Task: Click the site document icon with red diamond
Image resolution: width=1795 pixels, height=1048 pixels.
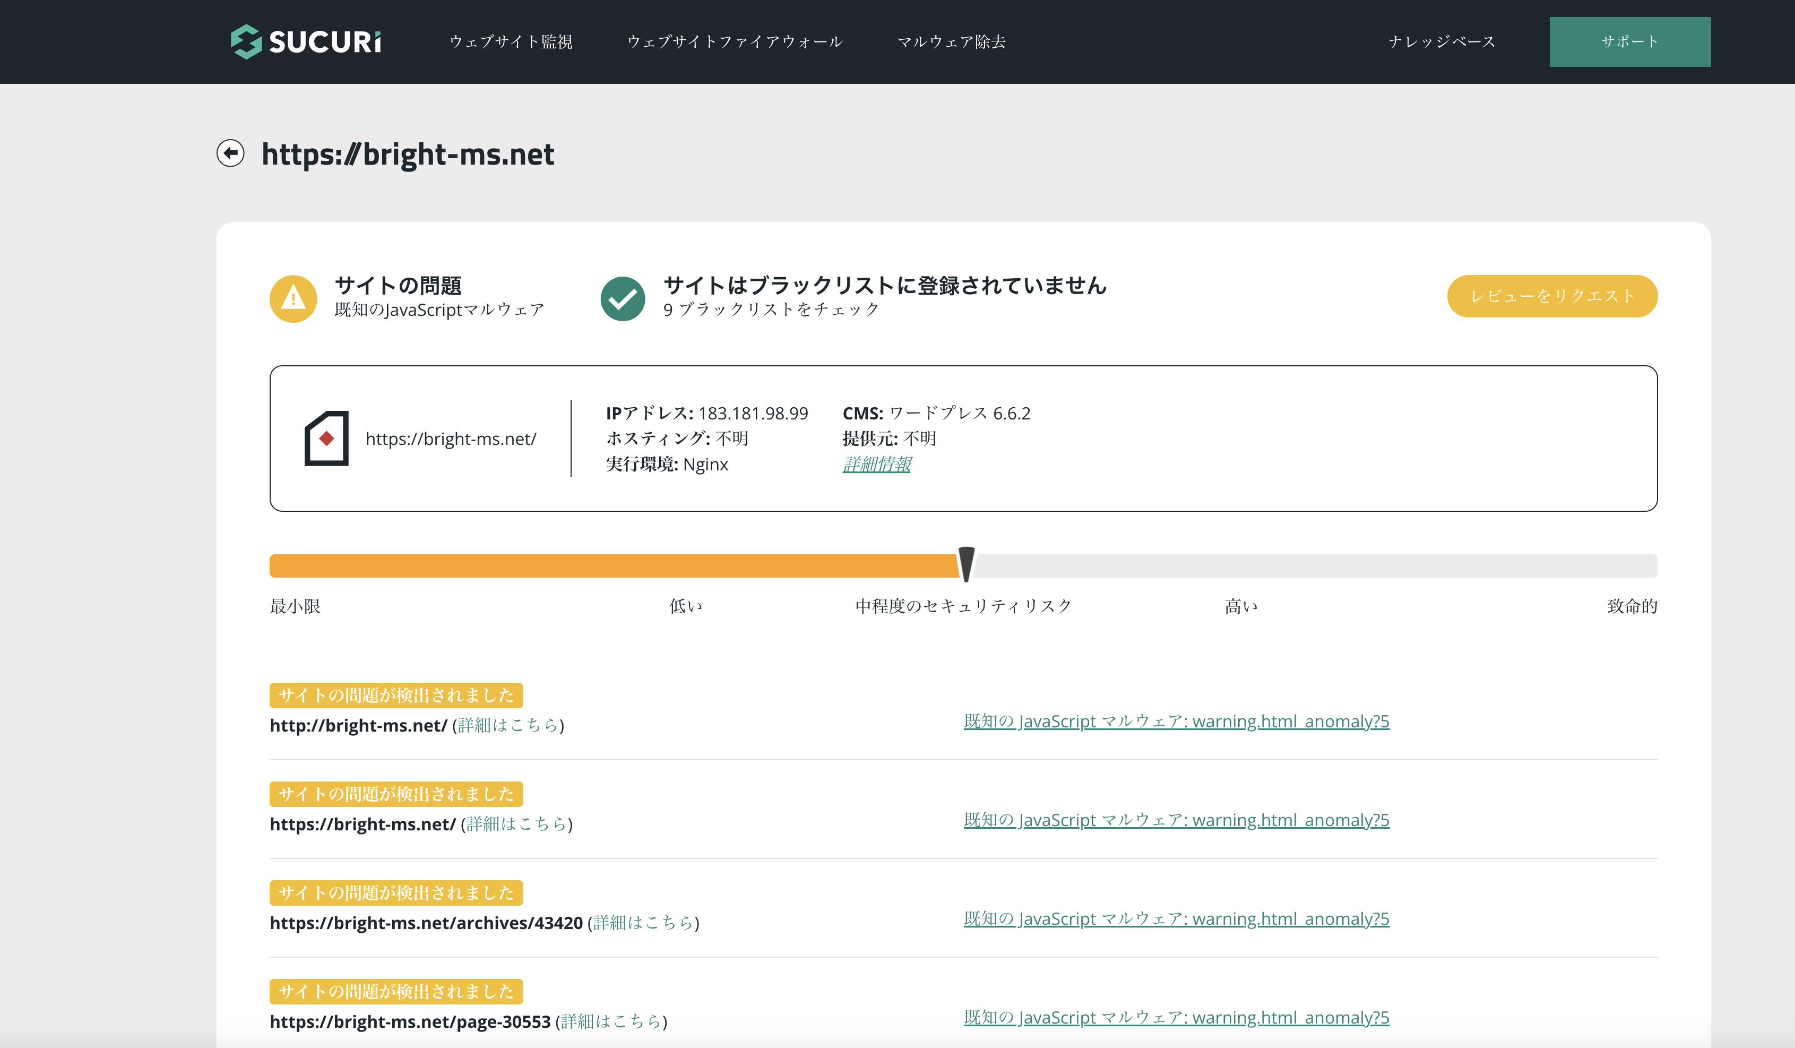Action: [326, 438]
